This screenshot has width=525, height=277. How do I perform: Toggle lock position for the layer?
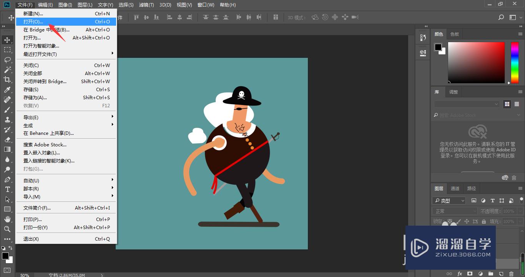pos(467,221)
